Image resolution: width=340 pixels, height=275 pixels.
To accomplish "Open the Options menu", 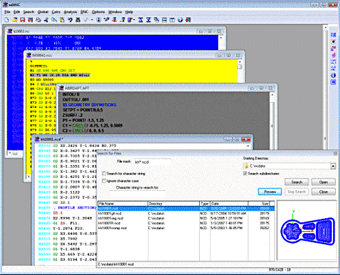I will (x=99, y=12).
